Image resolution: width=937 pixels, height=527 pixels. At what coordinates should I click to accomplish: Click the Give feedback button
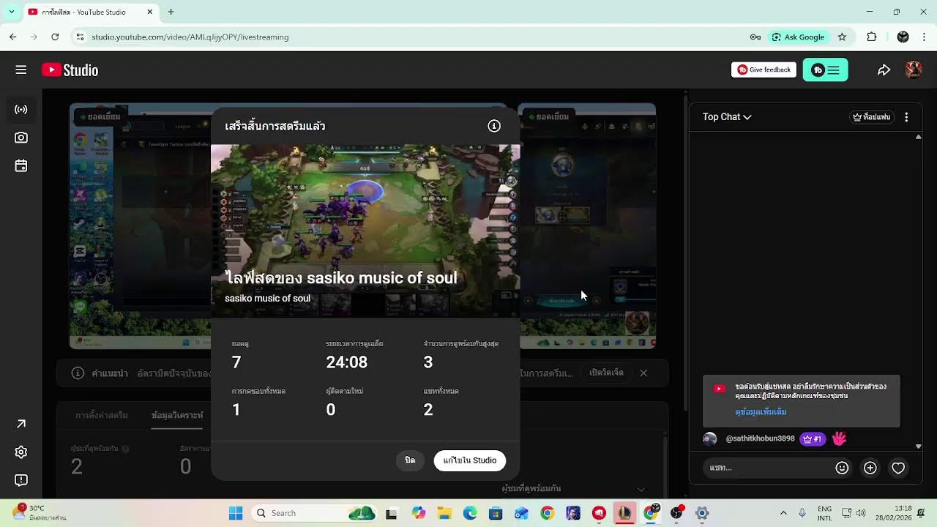(x=764, y=70)
